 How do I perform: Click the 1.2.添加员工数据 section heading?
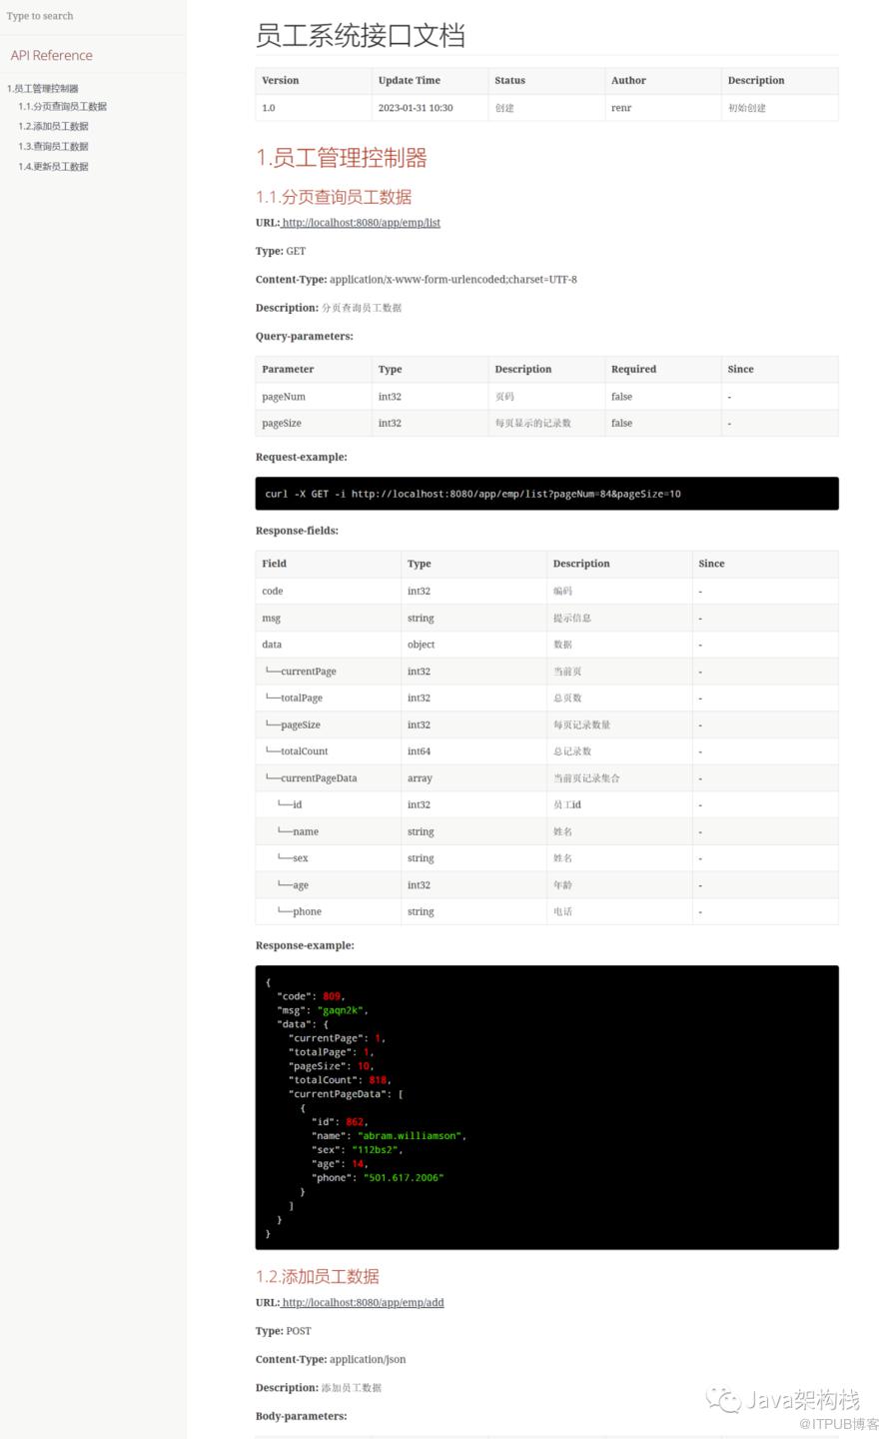318,1276
